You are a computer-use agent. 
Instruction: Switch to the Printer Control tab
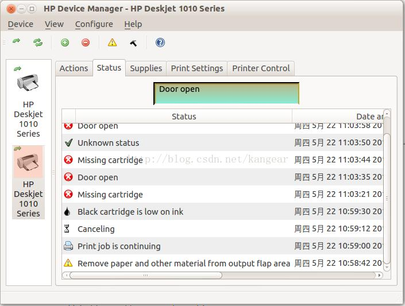(261, 68)
